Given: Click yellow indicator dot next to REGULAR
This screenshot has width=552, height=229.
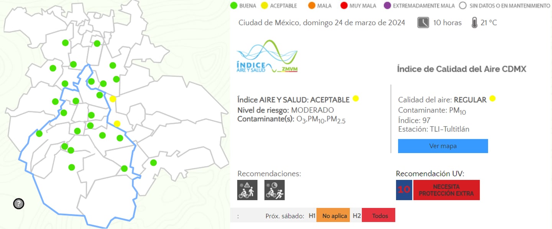Looking at the screenshot, I should 493,99.
